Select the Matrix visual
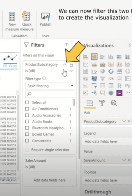 tap(111, 86)
